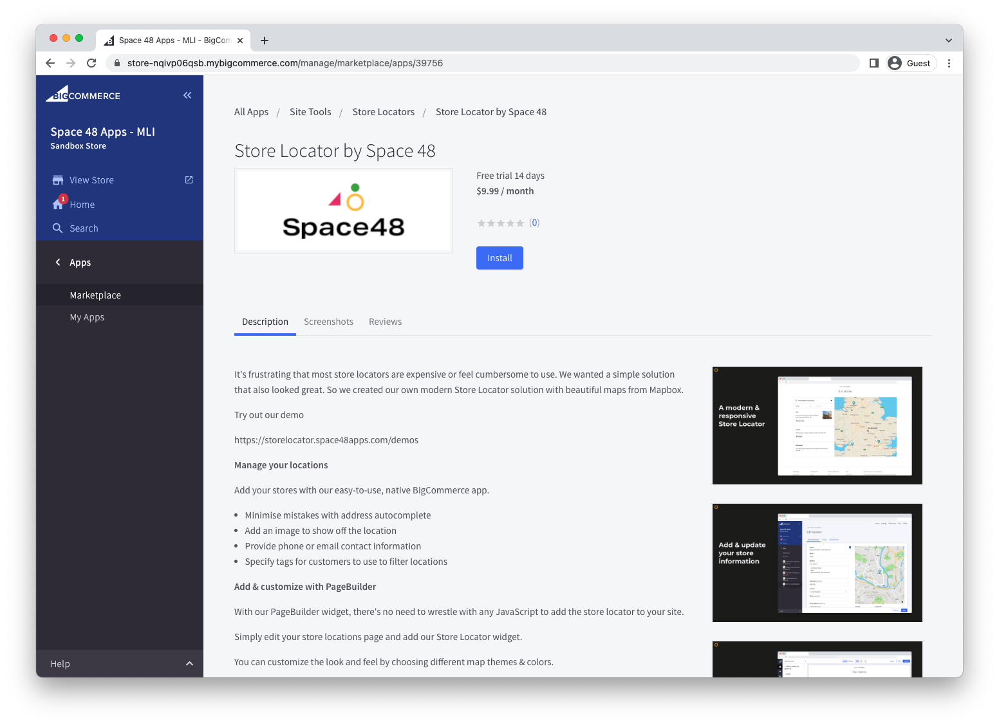Click the Home icon with notification badge
999x725 pixels.
click(x=59, y=203)
